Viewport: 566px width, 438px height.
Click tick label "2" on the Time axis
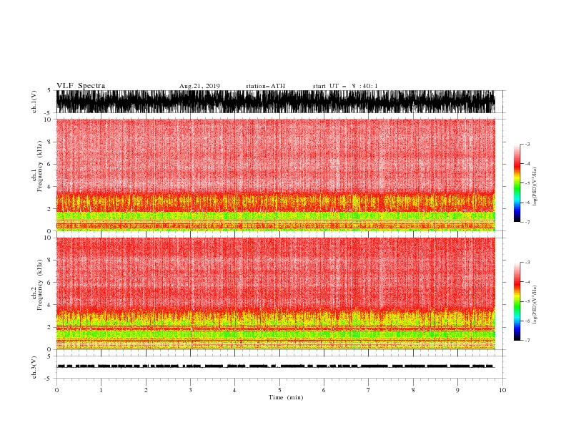146,390
